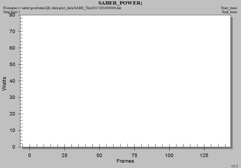Click the 10 y-axis tick value
Viewport: 241px width, 168px height.
pyautogui.click(x=12, y=130)
